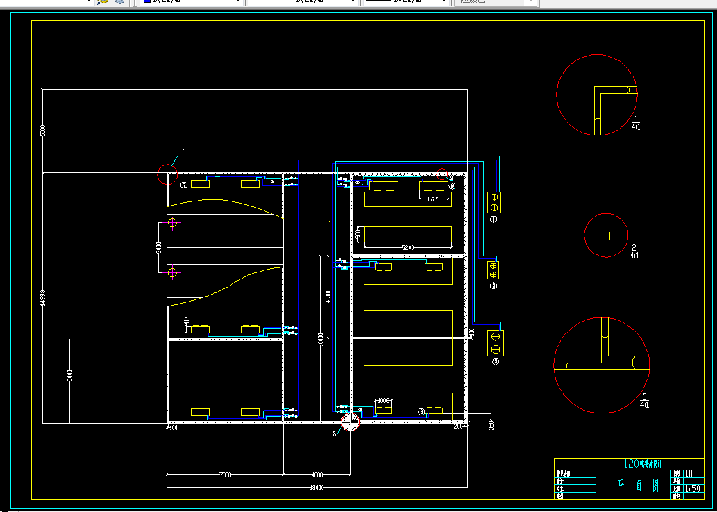Select the 400 dimension at bottom-left wall
Viewport: 717px width, 512px height.
click(x=172, y=427)
